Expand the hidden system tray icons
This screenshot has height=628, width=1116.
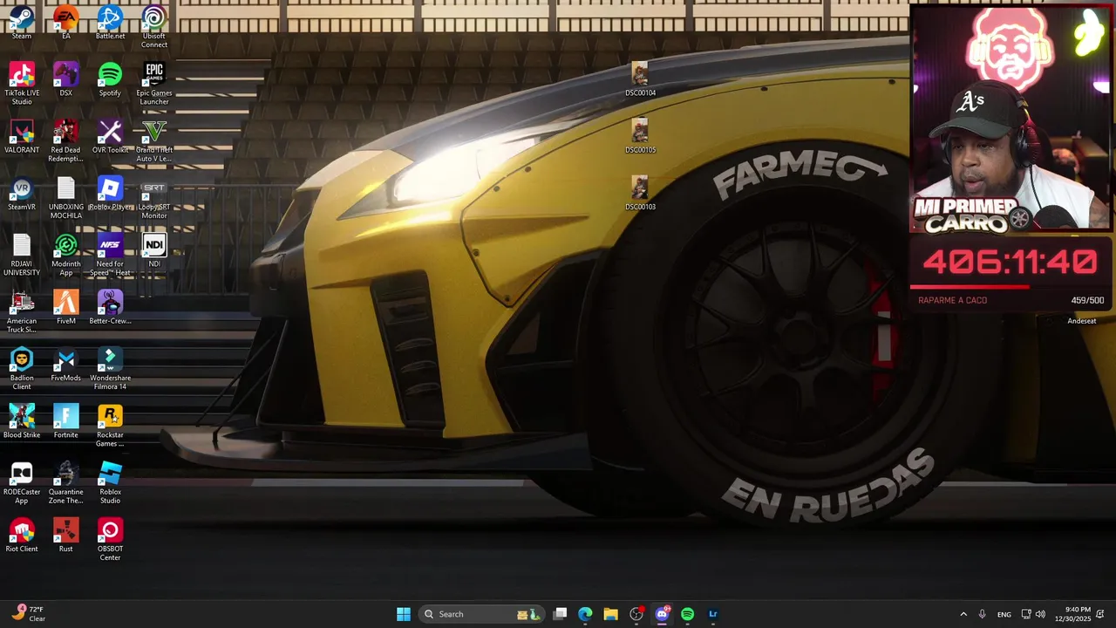click(963, 614)
